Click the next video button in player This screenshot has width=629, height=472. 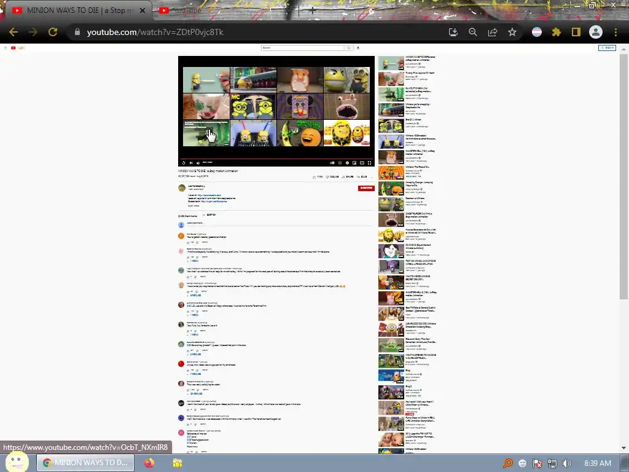(191, 162)
